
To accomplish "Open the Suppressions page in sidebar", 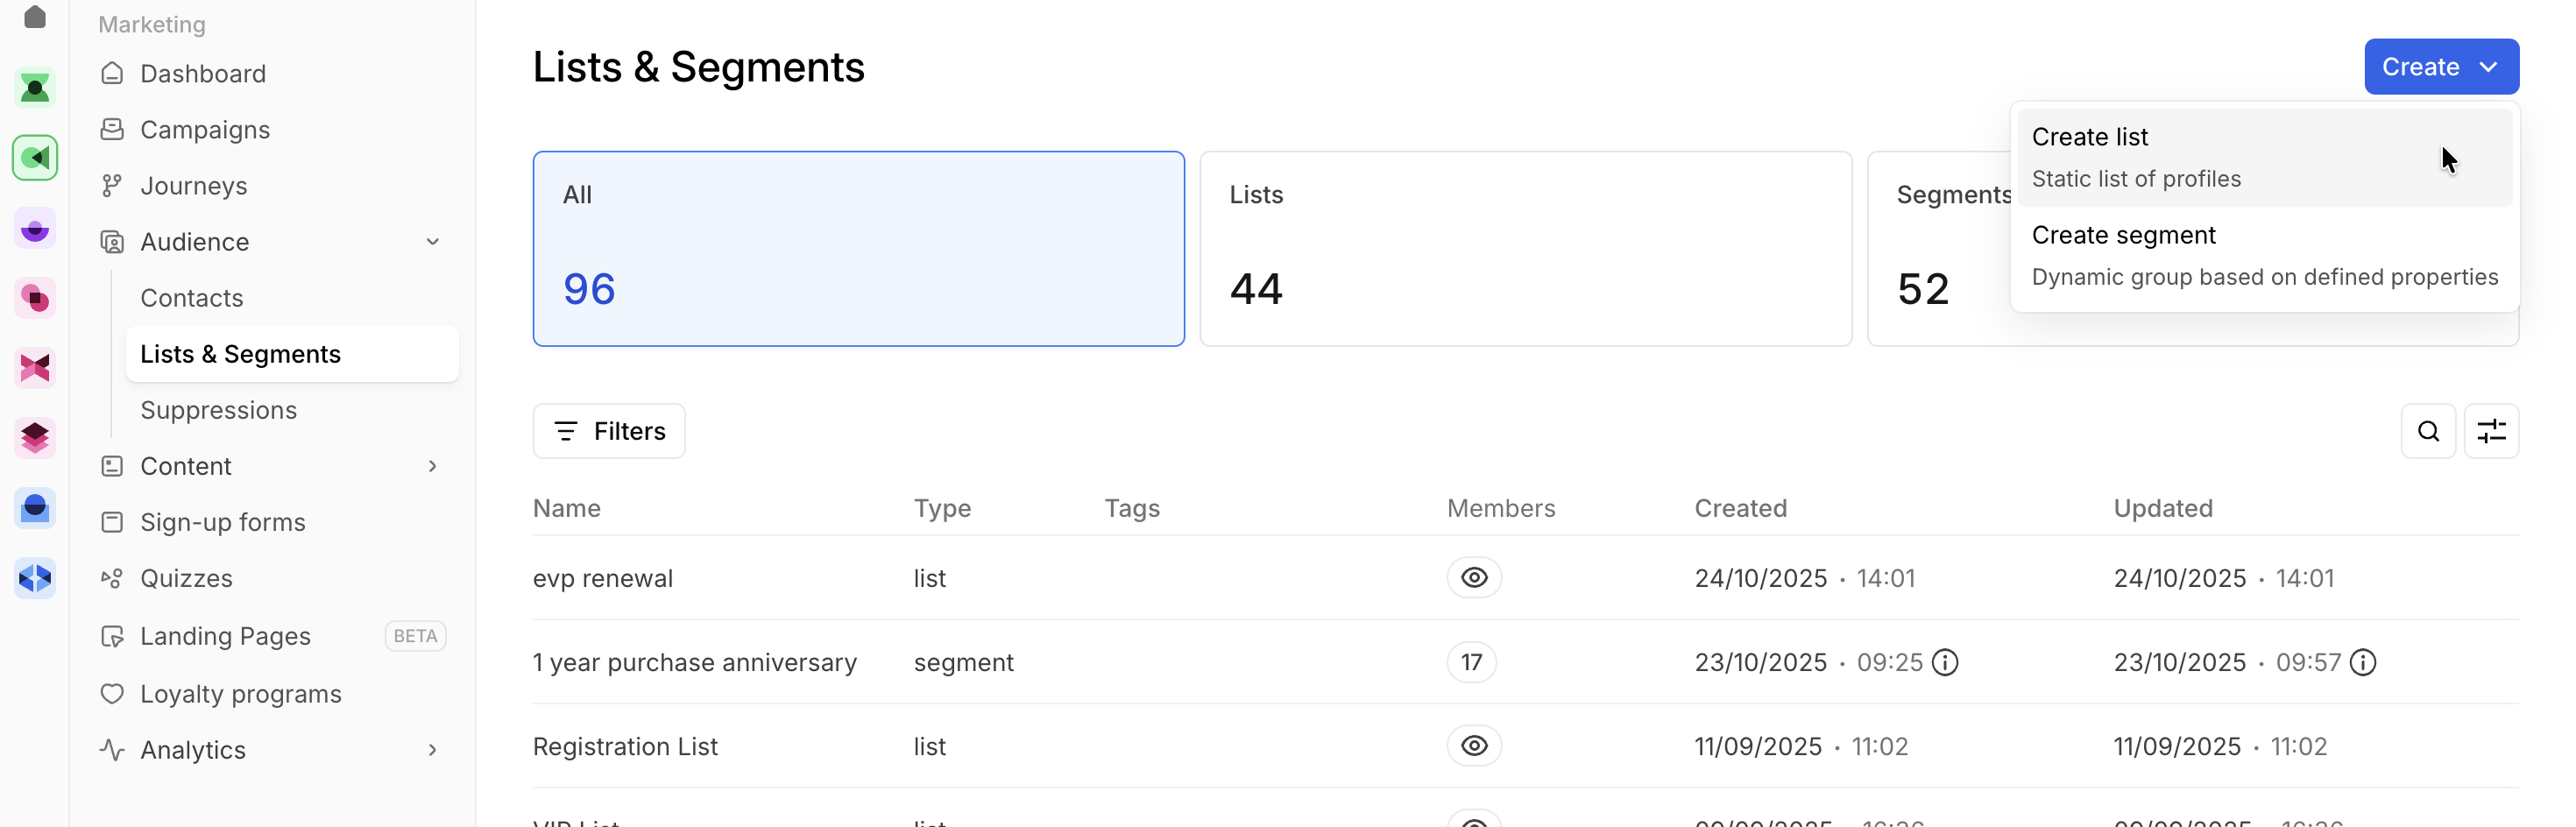I will (218, 410).
